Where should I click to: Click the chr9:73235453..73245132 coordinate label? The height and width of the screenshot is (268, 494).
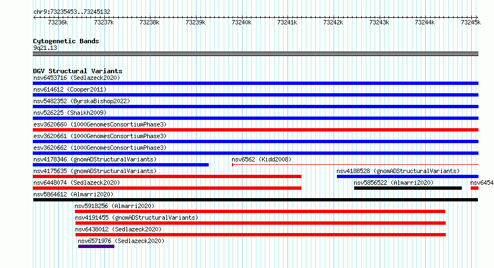tap(72, 12)
